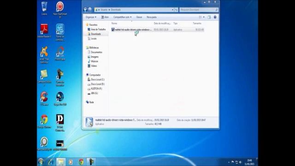This screenshot has width=295, height=166.
Task: Select Locais in the navigation pane
Action: coord(92,39)
